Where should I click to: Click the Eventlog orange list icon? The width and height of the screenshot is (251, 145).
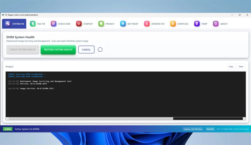pyautogui.click(x=173, y=24)
